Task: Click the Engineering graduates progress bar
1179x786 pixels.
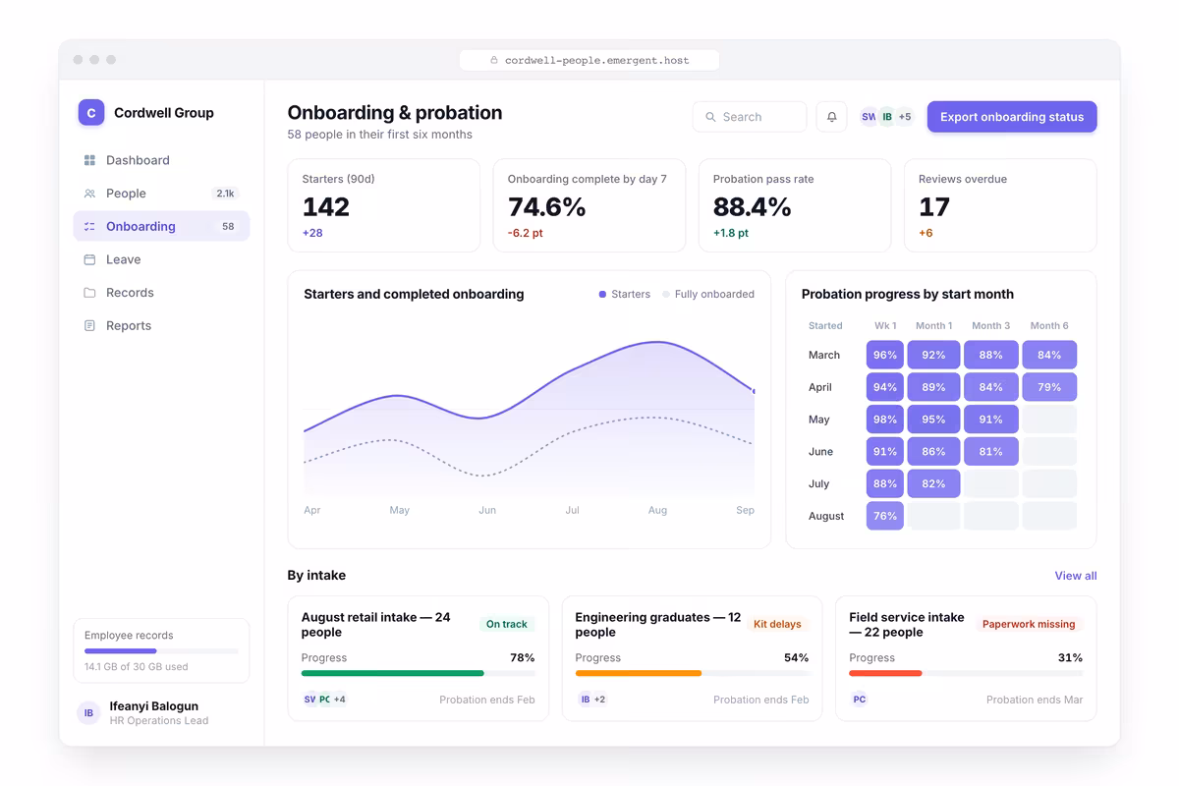Action: (x=692, y=673)
